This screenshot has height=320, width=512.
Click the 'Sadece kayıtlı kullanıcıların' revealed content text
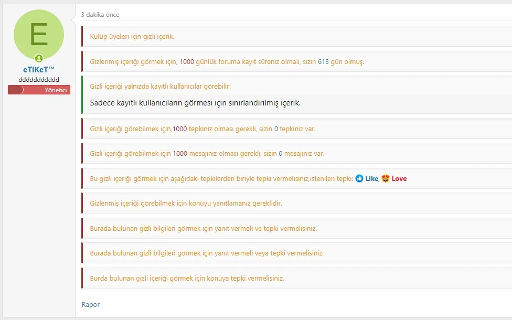coord(195,103)
